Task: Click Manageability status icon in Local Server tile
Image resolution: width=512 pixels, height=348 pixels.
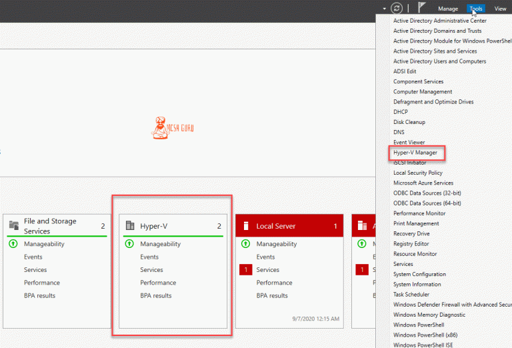Action: [245, 243]
